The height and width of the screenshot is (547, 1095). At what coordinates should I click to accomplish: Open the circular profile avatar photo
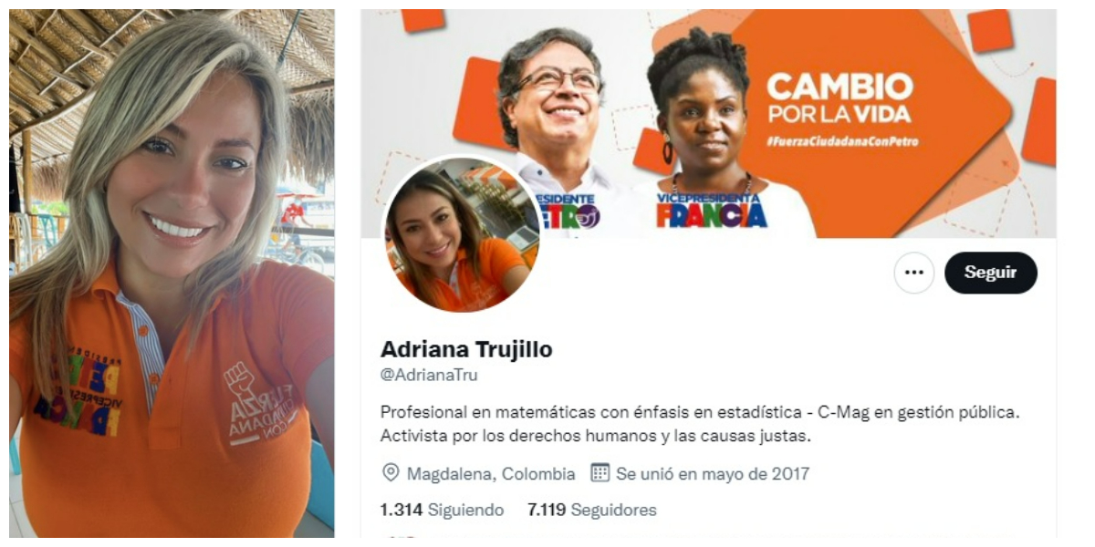click(x=461, y=235)
